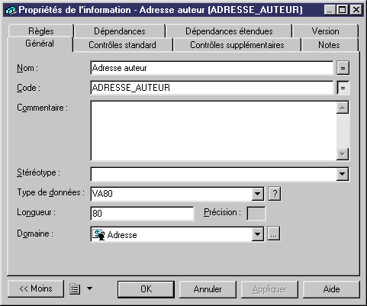
Task: Click into the Longueur input field
Action: pyautogui.click(x=142, y=213)
